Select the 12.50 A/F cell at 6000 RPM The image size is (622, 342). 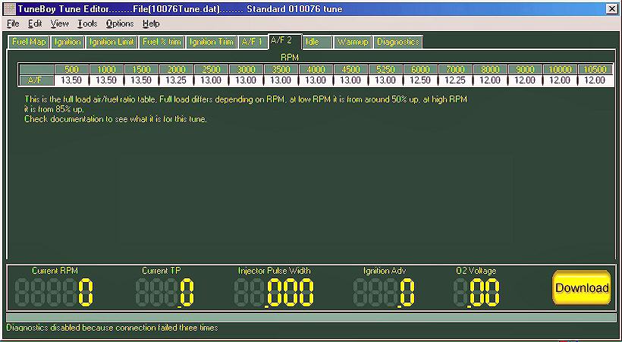coord(420,80)
